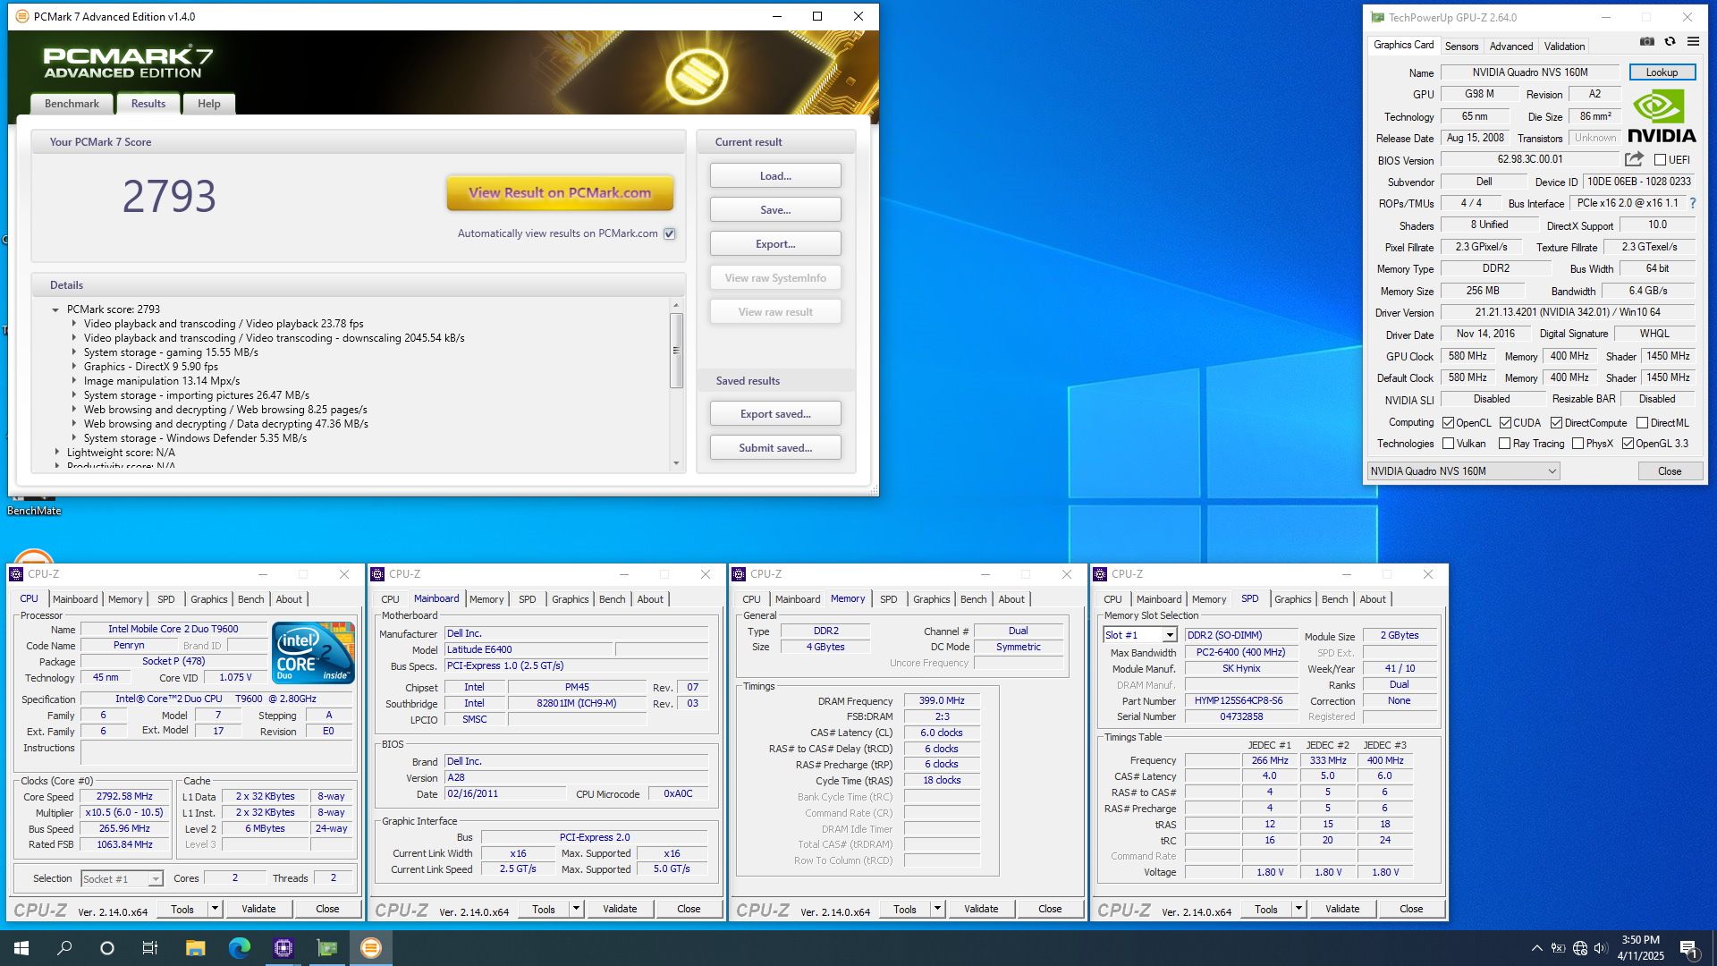Image resolution: width=1717 pixels, height=966 pixels.
Task: Click the GPU-Z title bar icon
Action: click(x=1377, y=17)
